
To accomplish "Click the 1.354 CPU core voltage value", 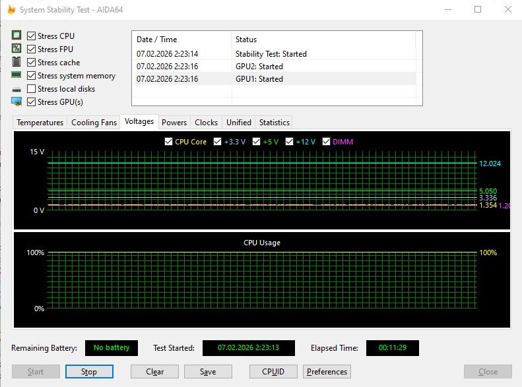I will click(x=488, y=205).
